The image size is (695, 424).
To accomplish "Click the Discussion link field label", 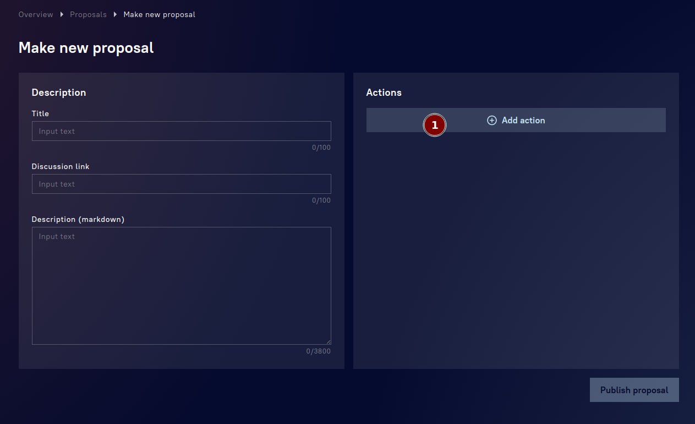I will pos(61,166).
